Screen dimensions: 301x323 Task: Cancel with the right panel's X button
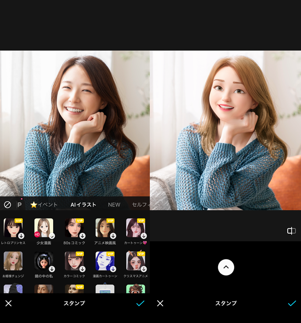tap(160, 303)
